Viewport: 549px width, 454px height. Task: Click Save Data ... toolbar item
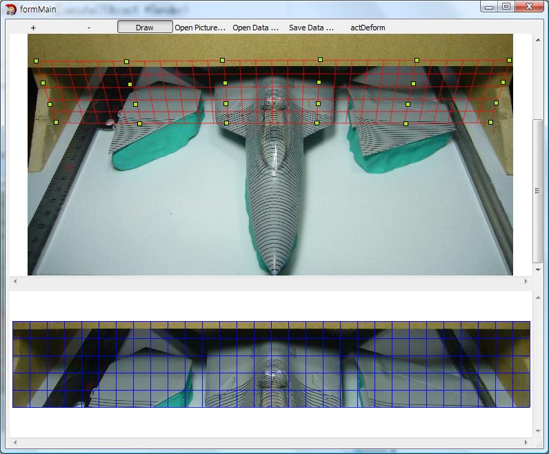311,28
